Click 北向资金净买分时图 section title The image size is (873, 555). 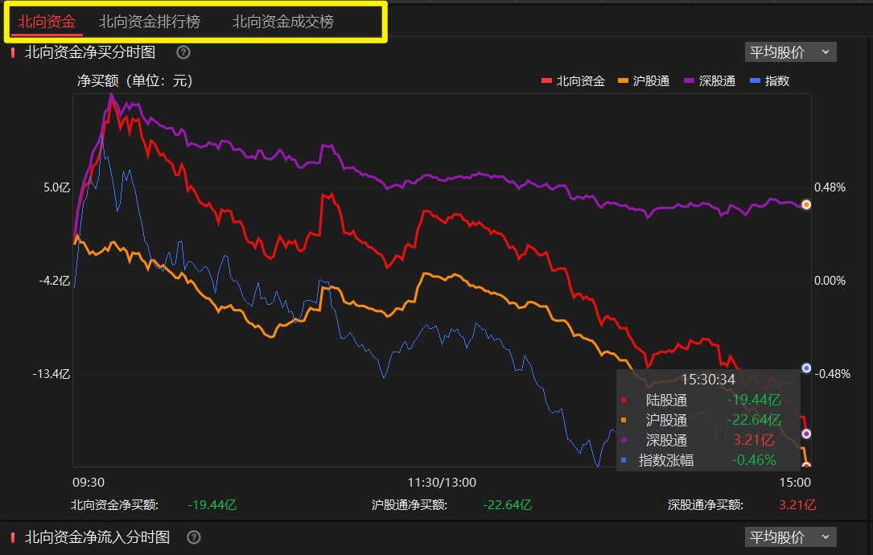[90, 52]
